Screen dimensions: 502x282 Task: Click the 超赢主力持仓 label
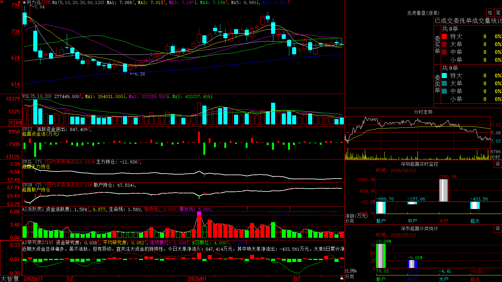[36, 166]
